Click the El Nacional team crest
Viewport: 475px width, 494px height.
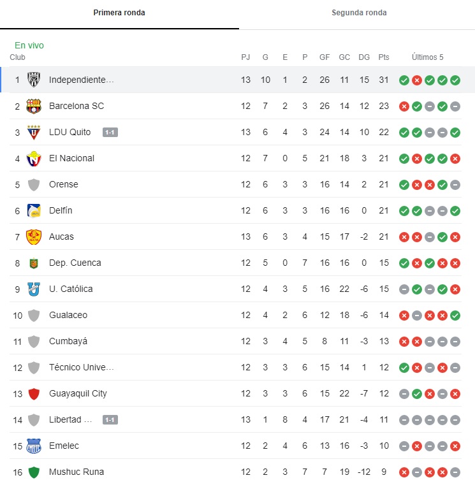(34, 159)
